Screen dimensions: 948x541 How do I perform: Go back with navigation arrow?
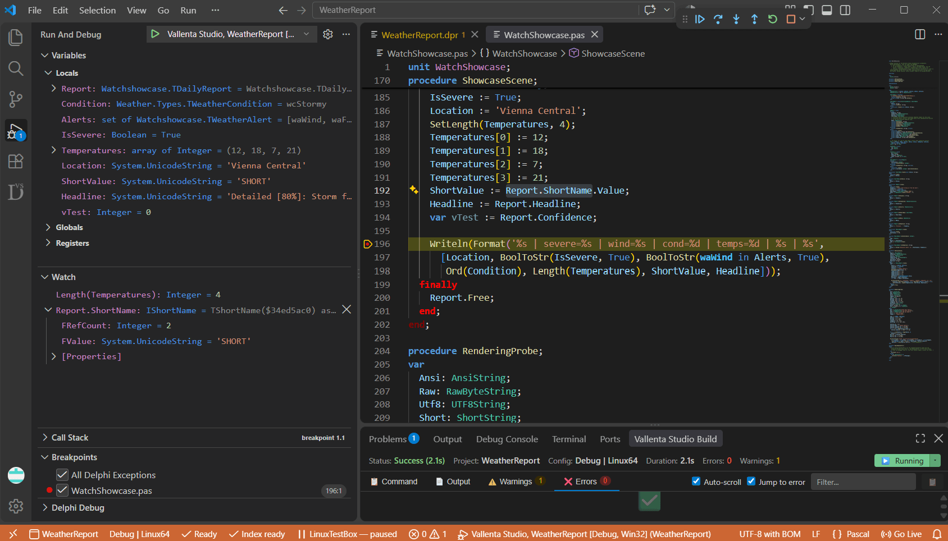[x=283, y=10]
